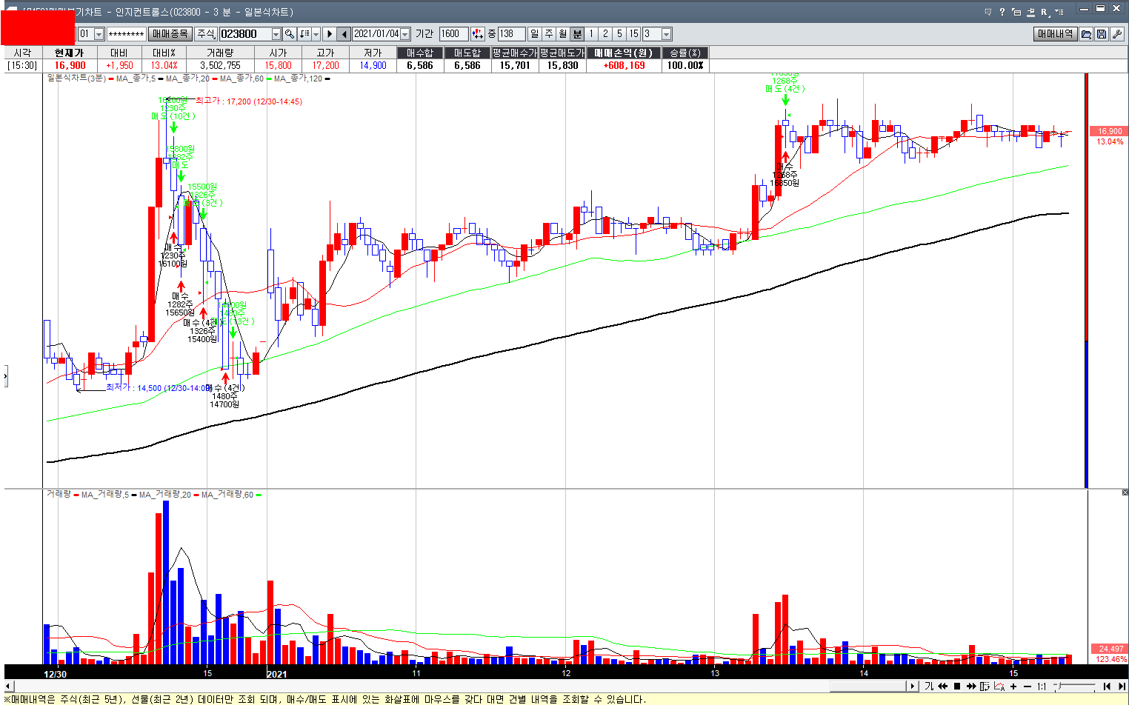Click the 거래량 value 3,502,755
This screenshot has height=705, width=1129.
220,65
